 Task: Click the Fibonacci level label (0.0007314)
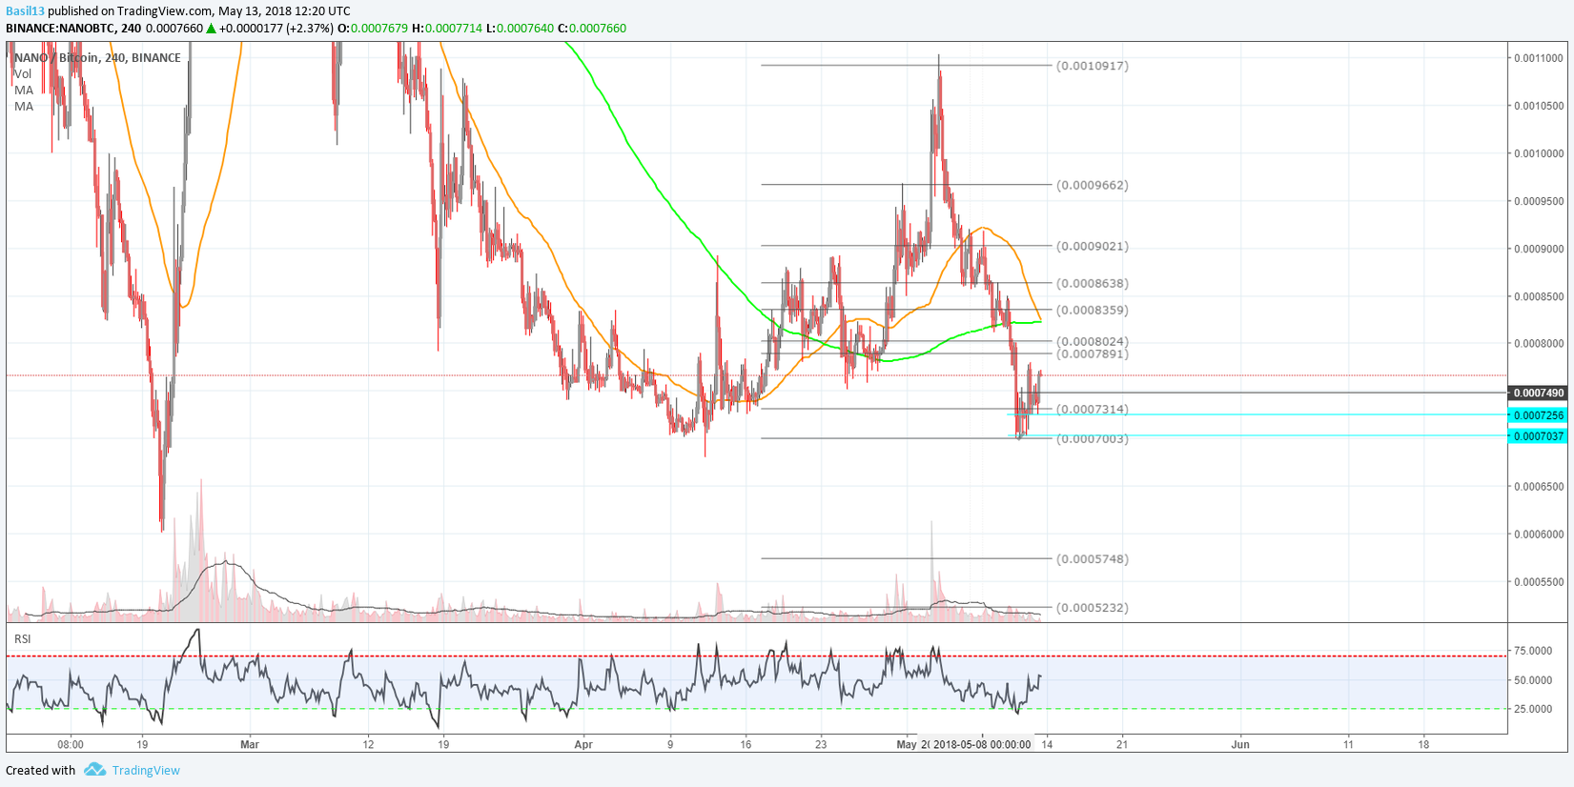[1093, 409]
